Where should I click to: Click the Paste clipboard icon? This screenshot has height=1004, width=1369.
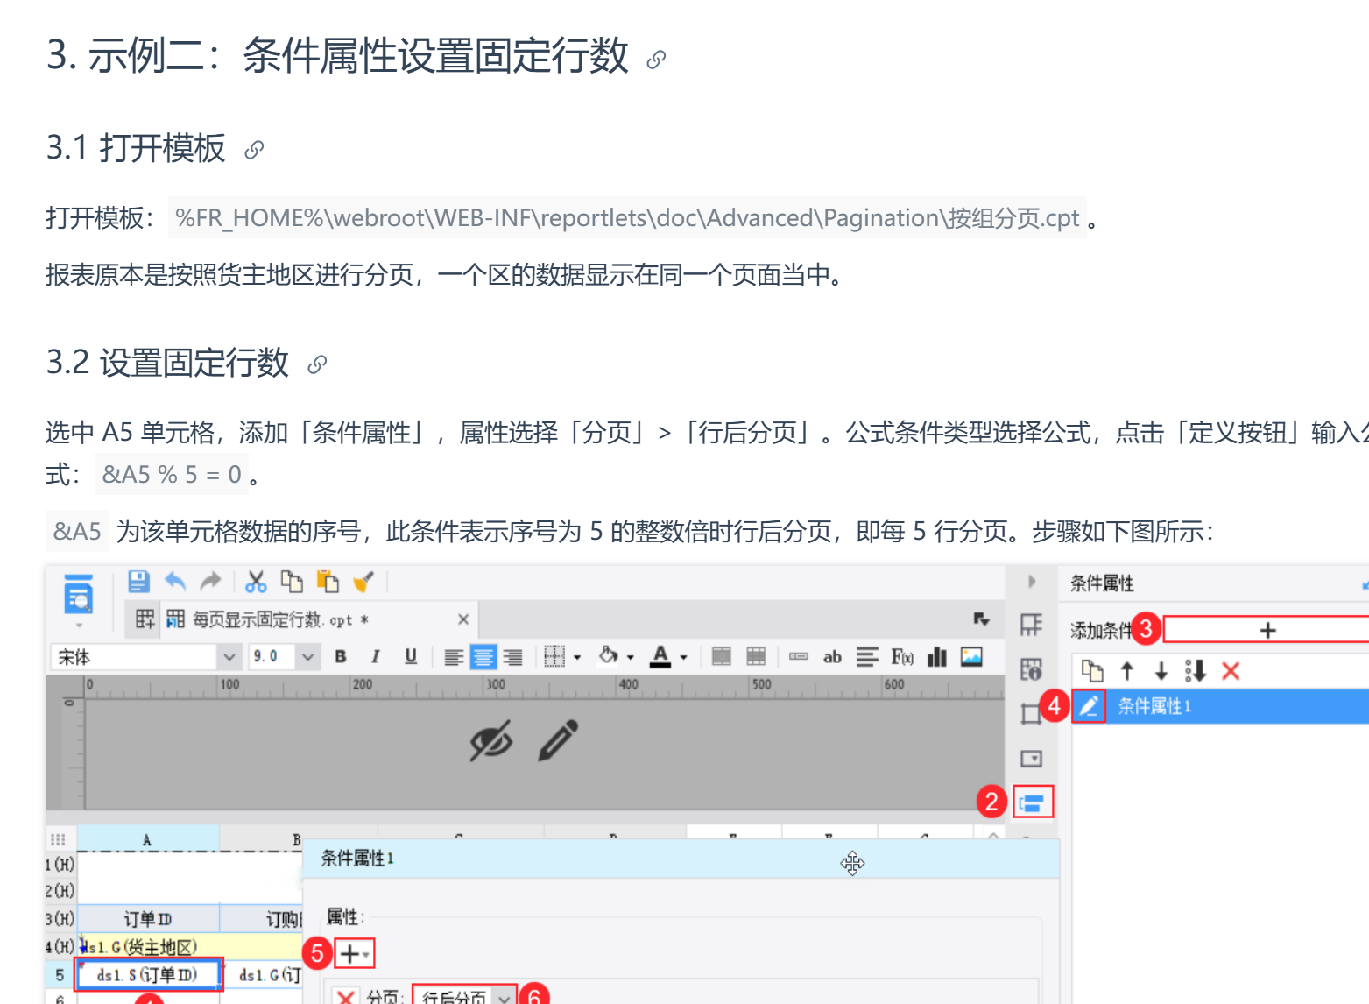[x=328, y=582]
